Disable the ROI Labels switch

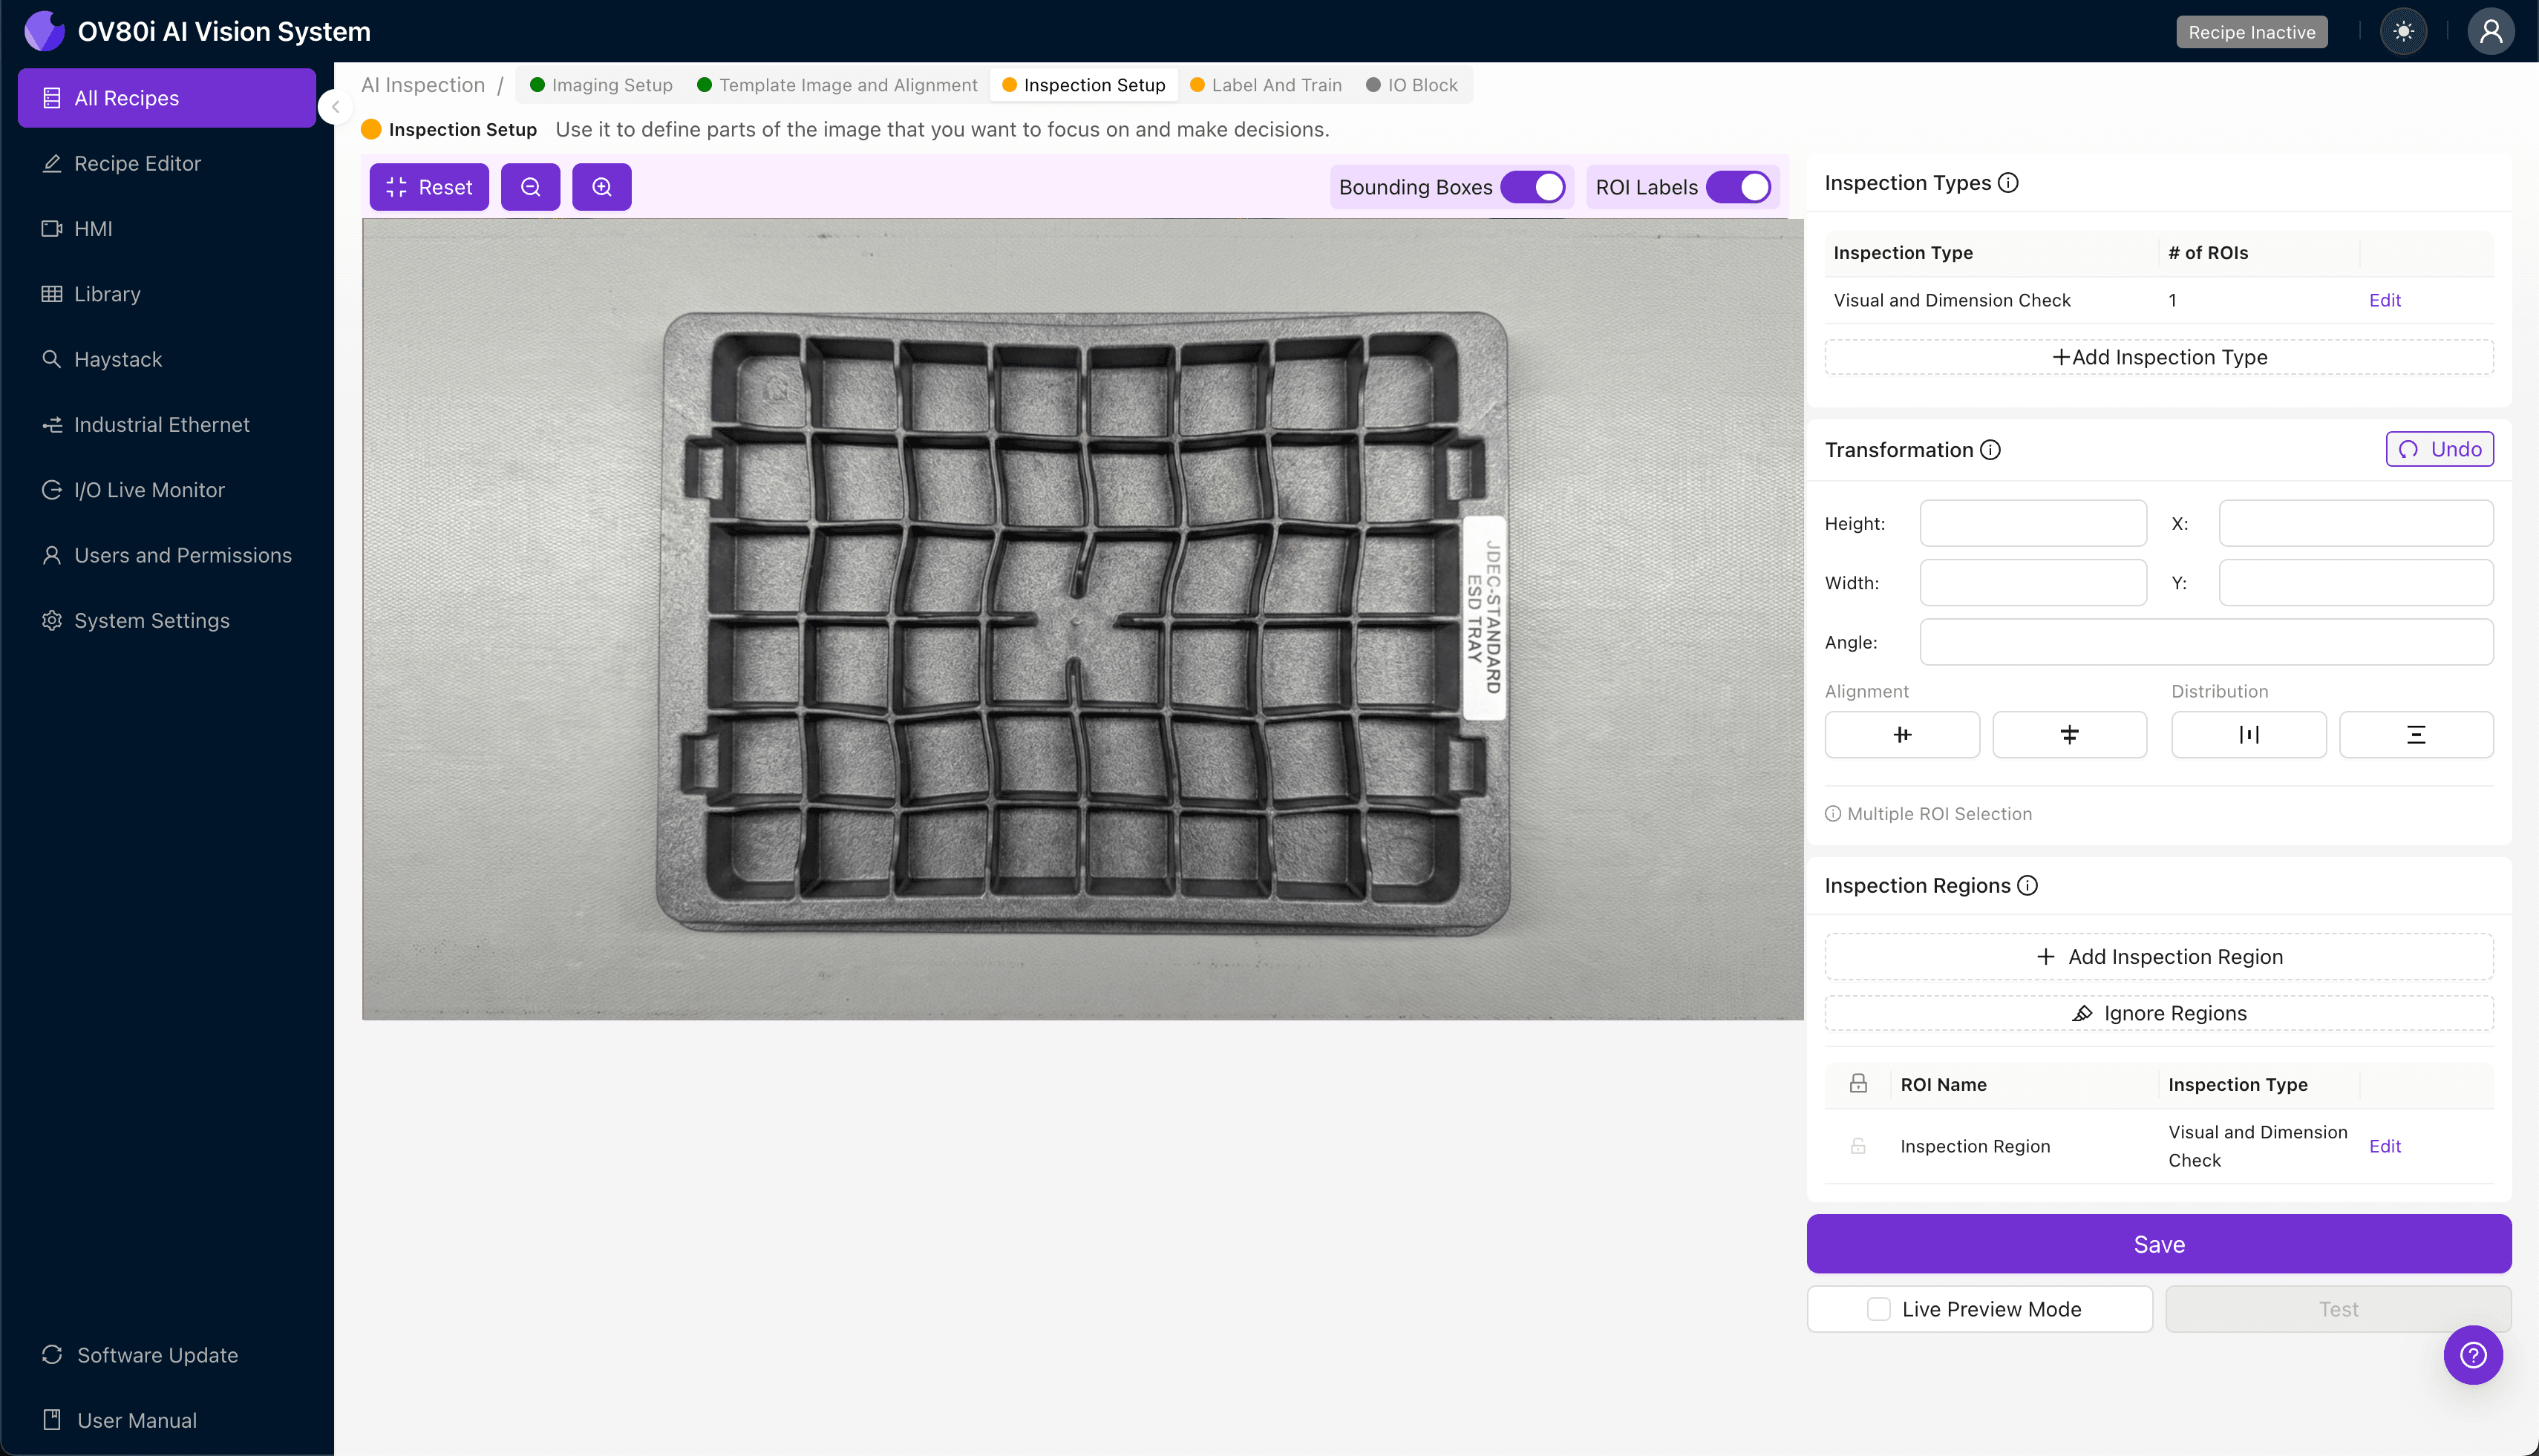click(1739, 187)
